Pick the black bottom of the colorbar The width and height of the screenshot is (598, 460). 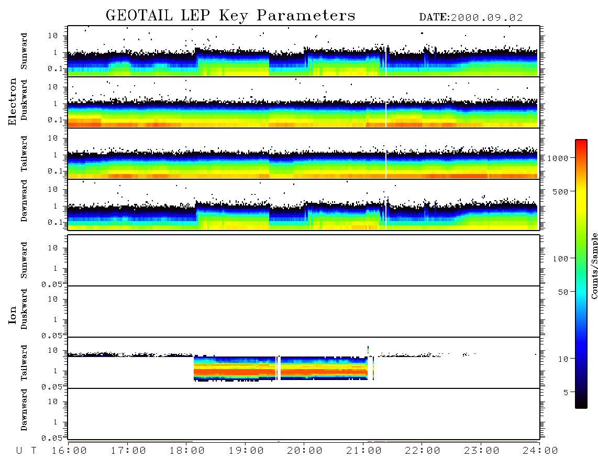pyautogui.click(x=581, y=402)
